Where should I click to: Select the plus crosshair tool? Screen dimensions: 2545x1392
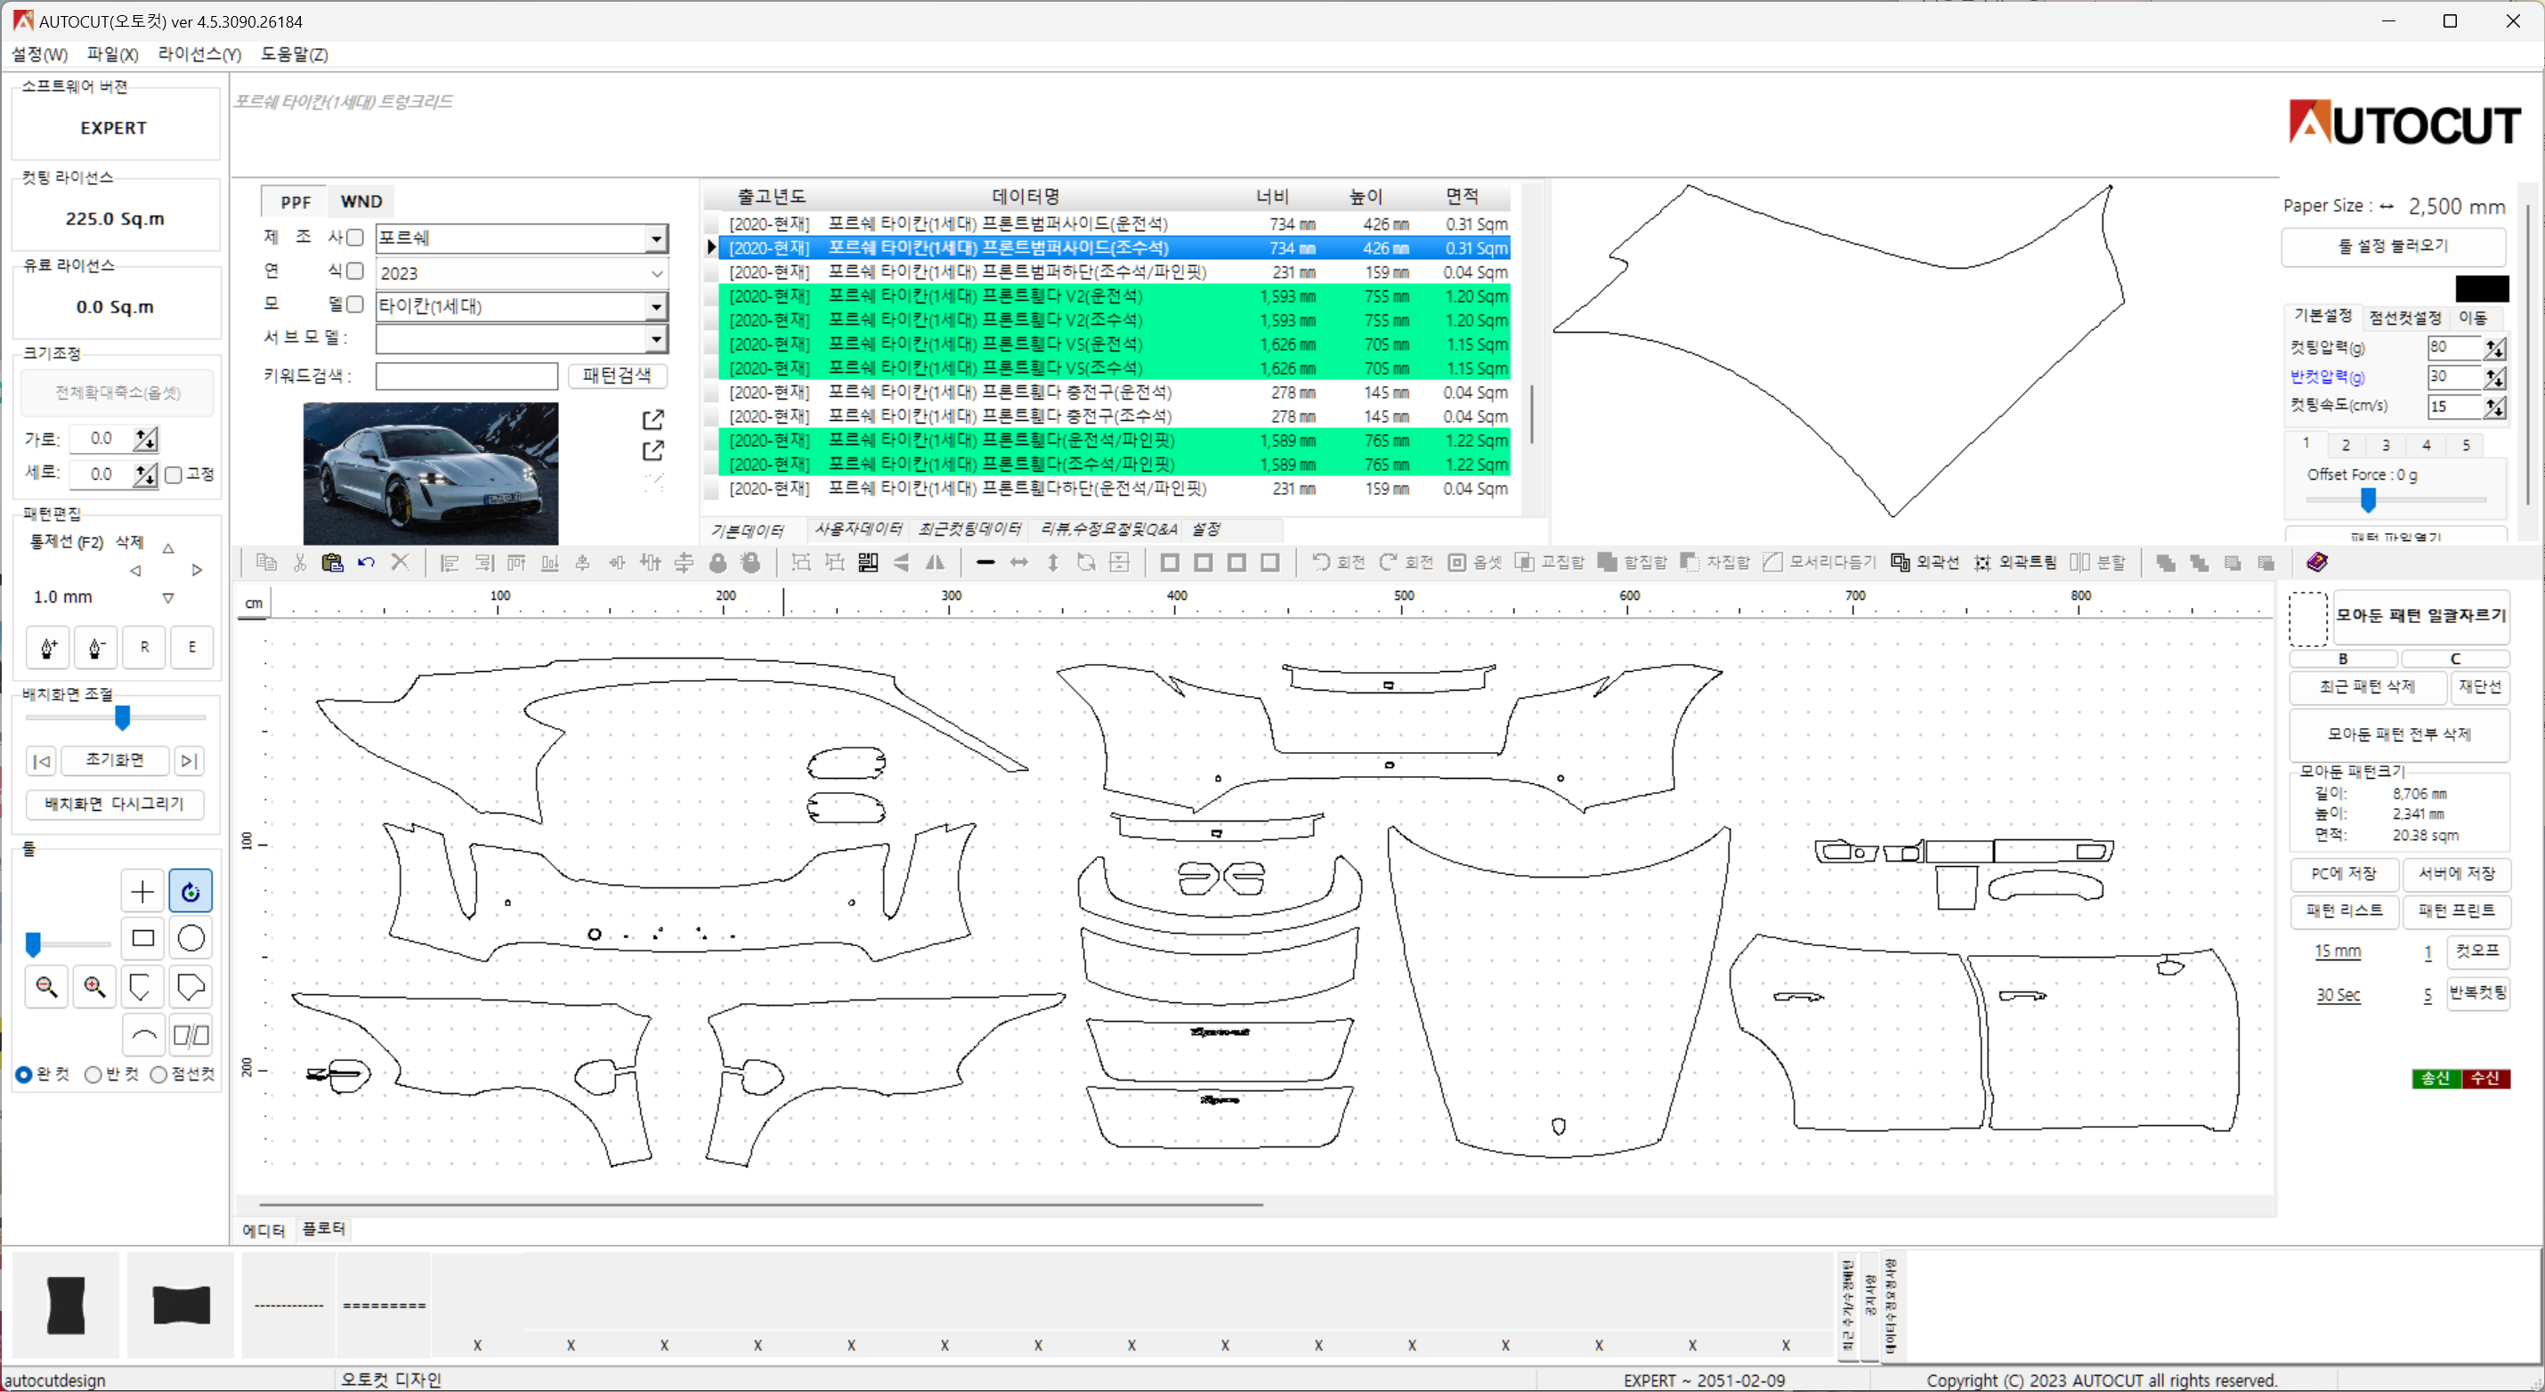142,891
